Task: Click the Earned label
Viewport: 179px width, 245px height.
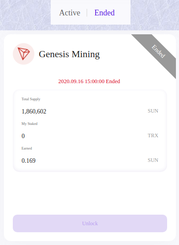Action: pyautogui.click(x=26, y=148)
